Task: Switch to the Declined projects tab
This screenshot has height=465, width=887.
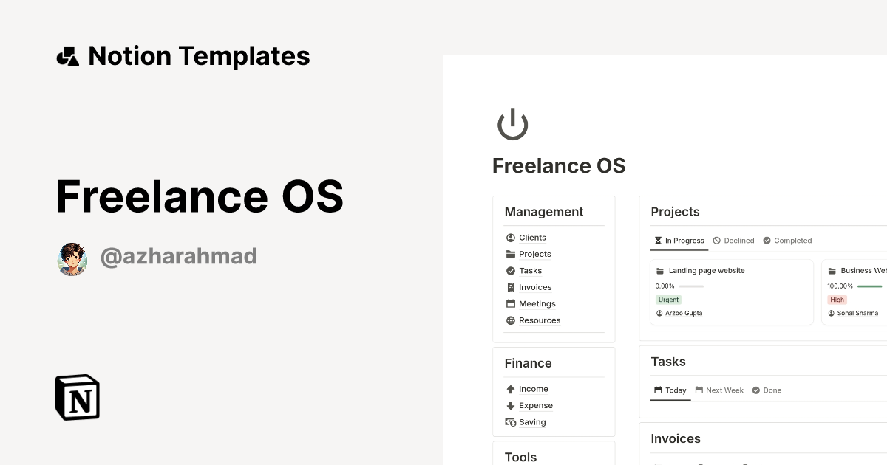Action: [x=733, y=240]
